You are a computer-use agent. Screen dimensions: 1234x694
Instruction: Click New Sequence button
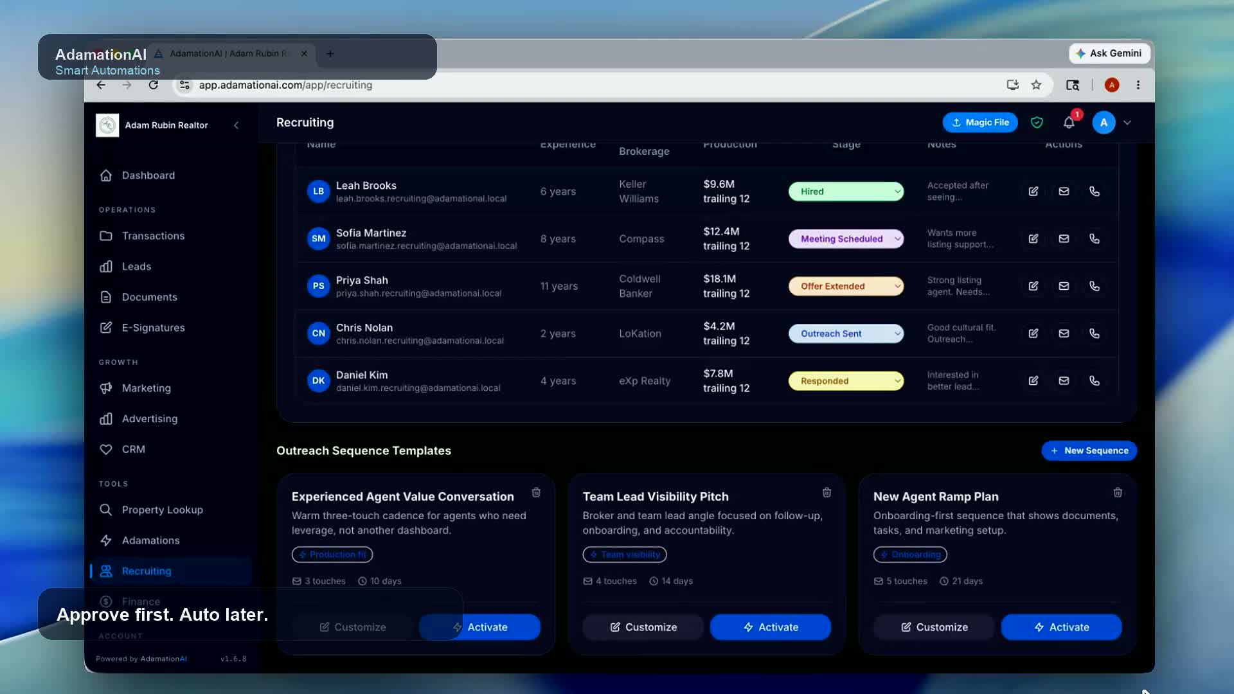point(1089,450)
